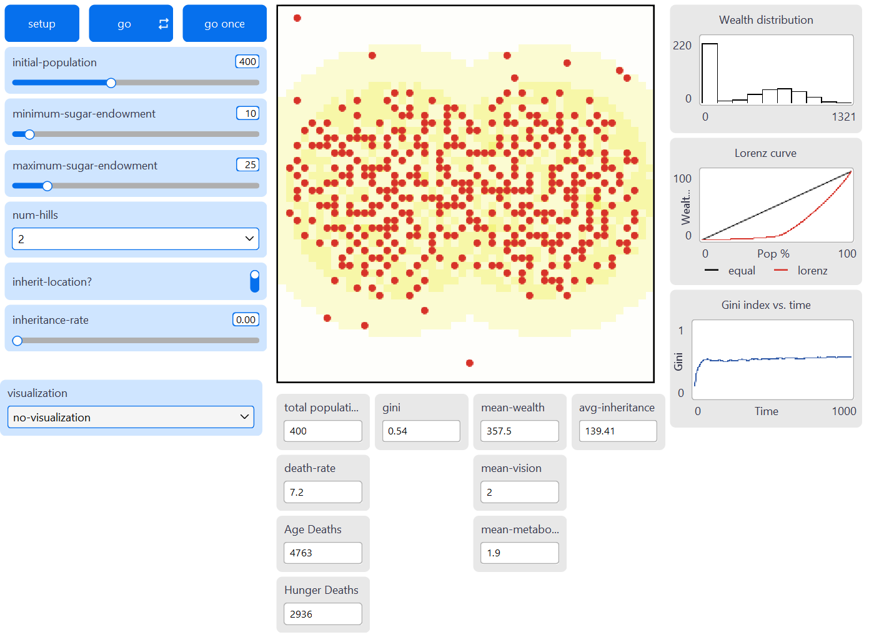Select the Age Deaths value 4763
The height and width of the screenshot is (642, 874).
point(323,553)
